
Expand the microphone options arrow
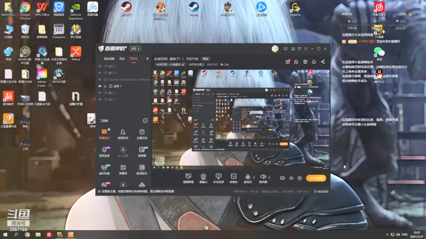point(254,177)
